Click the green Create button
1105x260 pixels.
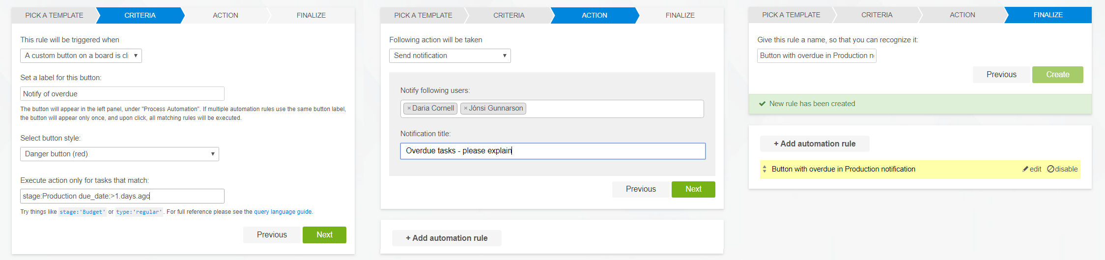[1057, 75]
